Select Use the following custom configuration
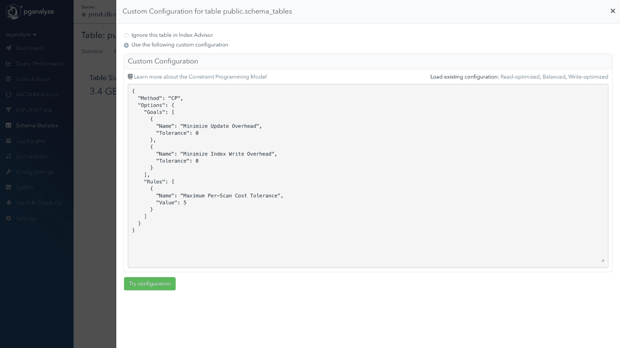The width and height of the screenshot is (620, 348). 126,45
